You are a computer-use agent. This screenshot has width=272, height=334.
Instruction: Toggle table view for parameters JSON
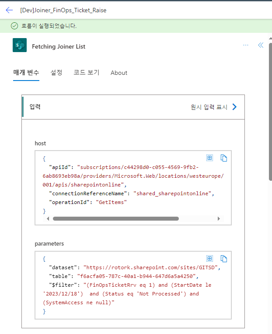[209, 259]
